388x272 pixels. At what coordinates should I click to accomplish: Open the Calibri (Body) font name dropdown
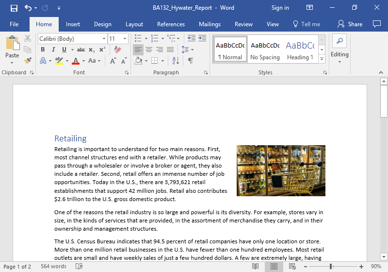pos(104,38)
